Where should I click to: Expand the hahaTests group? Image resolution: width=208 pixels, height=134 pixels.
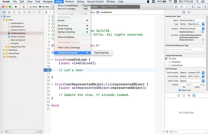pos(4,50)
